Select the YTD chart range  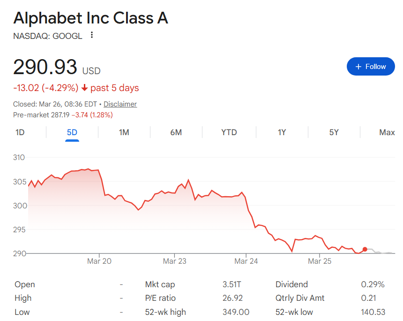229,132
